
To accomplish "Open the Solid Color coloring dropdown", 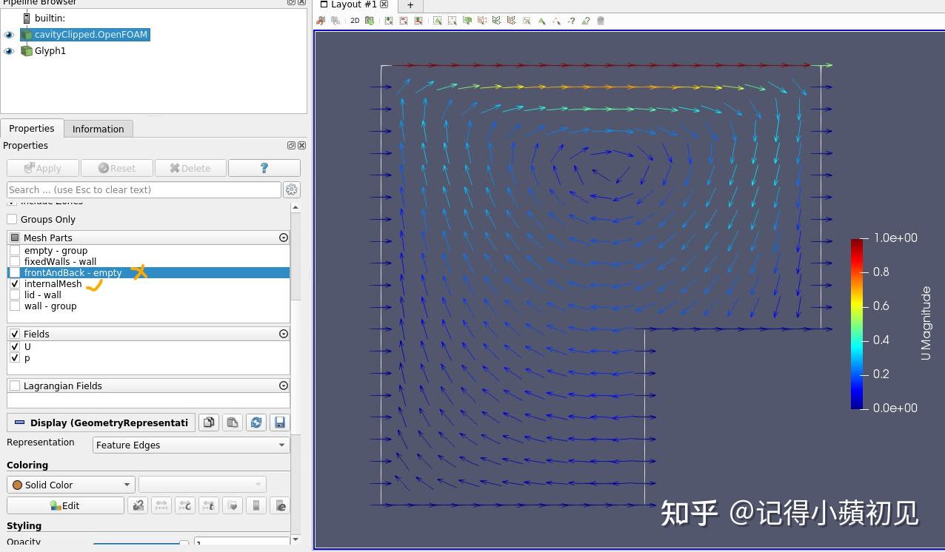I will pos(70,484).
